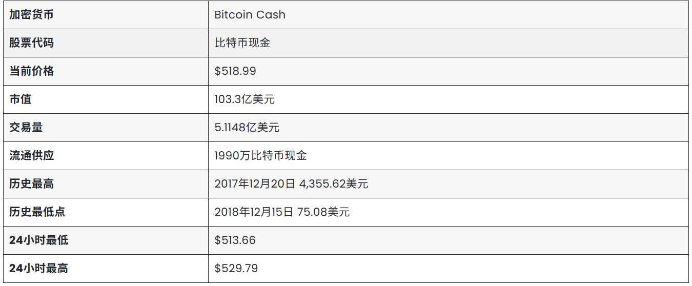692x286 pixels.
Task: Select the Bitcoin Cash name cell
Action: 250,15
